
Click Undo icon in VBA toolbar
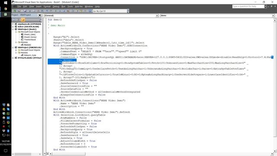pos(47,11)
